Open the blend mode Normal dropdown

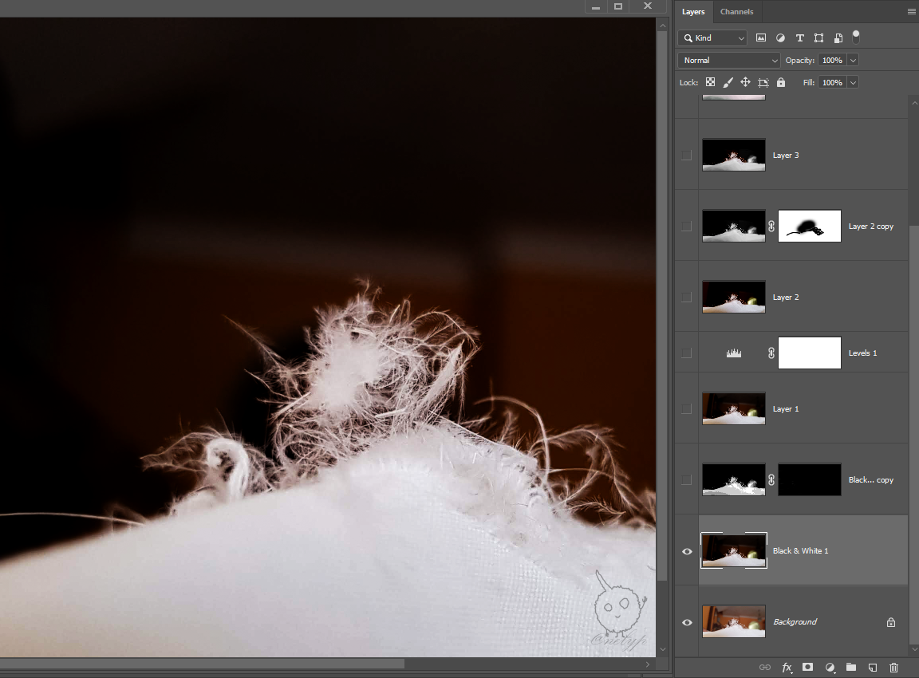point(729,61)
